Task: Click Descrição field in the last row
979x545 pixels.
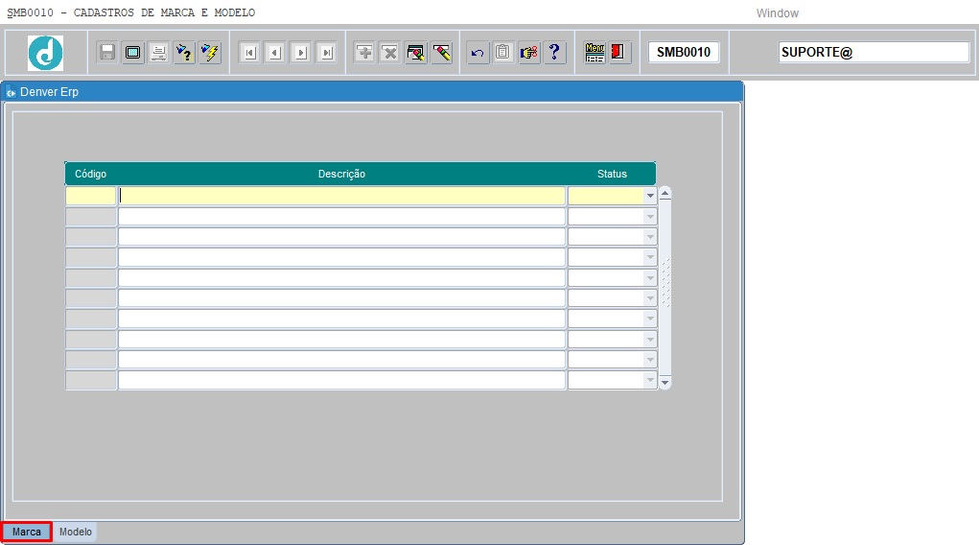Action: tap(341, 380)
